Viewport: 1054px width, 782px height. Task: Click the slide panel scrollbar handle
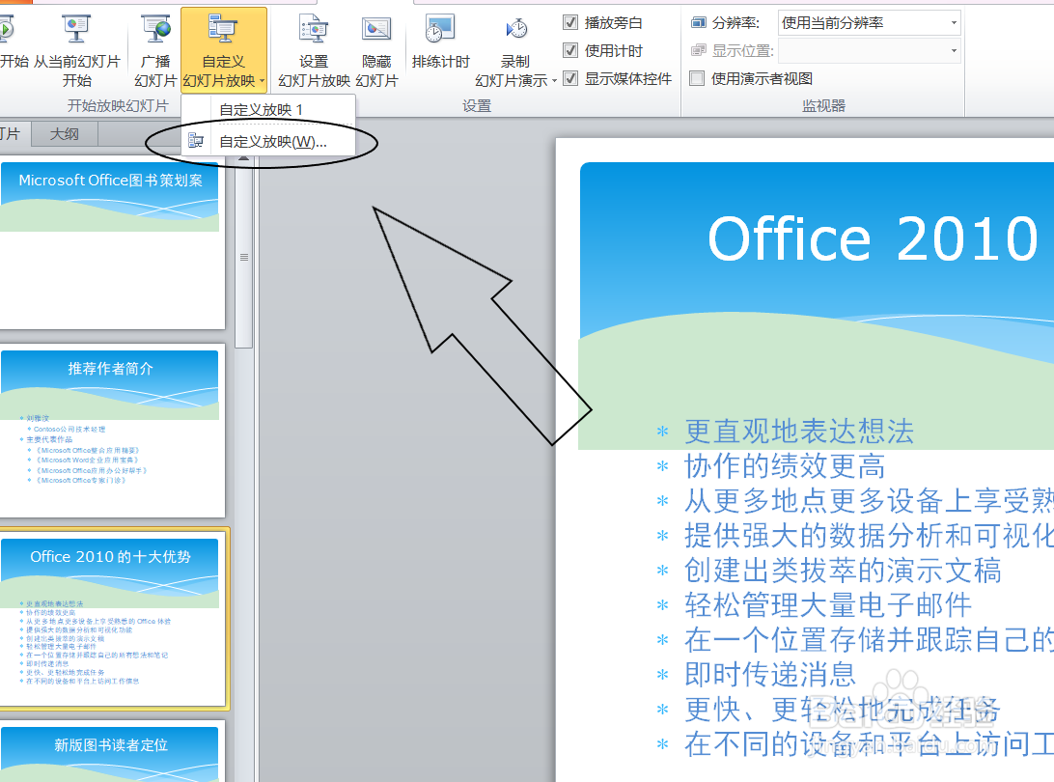coord(244,257)
